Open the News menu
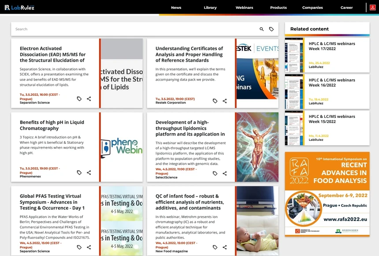This screenshot has width=379, height=256. pos(176,7)
